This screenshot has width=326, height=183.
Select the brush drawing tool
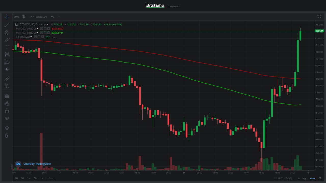tap(7, 40)
